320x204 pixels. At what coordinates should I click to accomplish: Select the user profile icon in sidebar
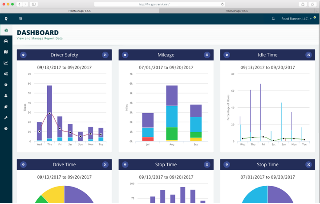pos(6,96)
